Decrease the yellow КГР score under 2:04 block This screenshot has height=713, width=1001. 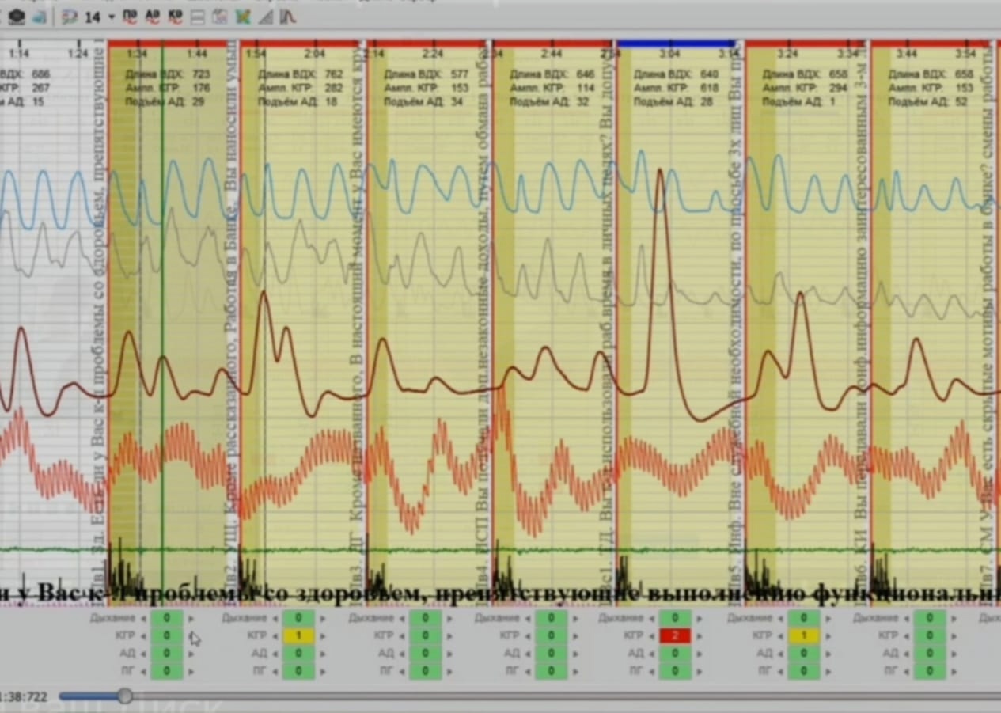275,635
